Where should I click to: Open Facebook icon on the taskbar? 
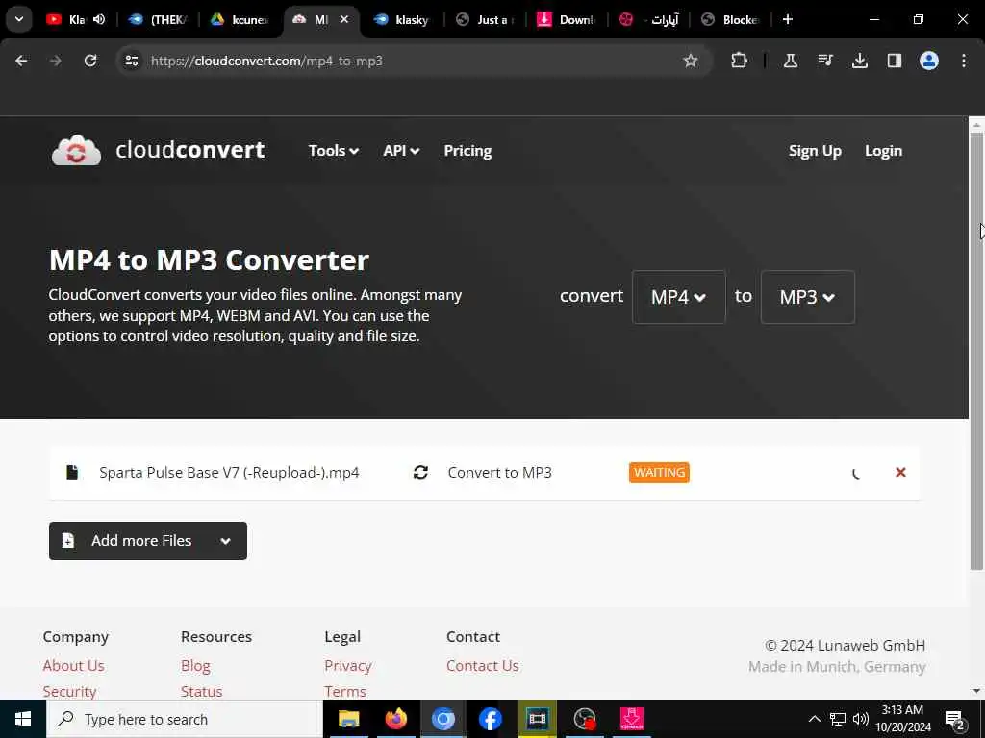[x=490, y=719]
